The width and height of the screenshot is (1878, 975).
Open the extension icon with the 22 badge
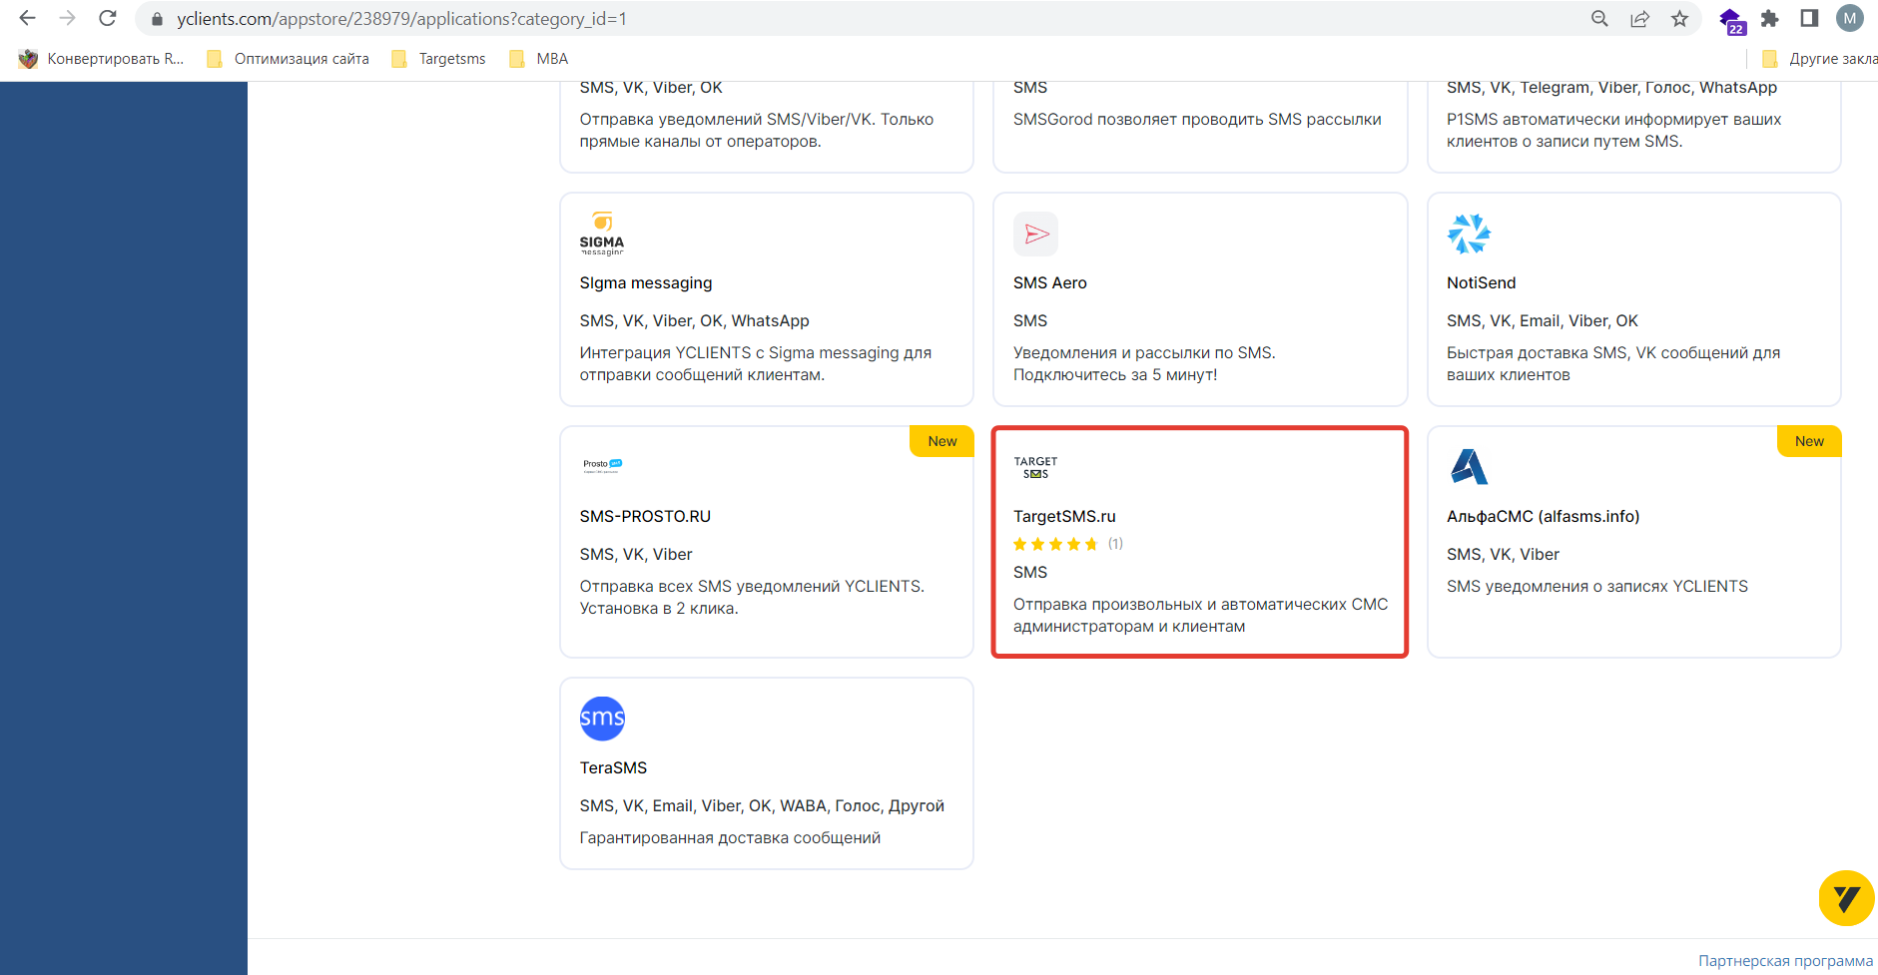click(x=1732, y=20)
